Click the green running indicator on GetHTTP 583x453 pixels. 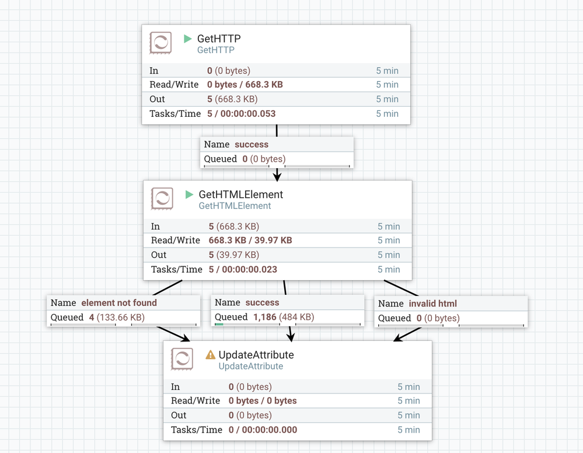pos(188,39)
